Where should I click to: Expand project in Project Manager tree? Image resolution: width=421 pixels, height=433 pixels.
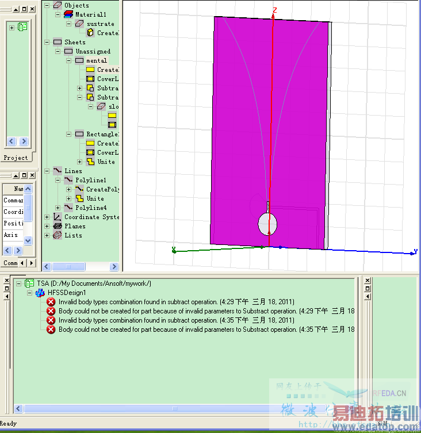click(12, 28)
